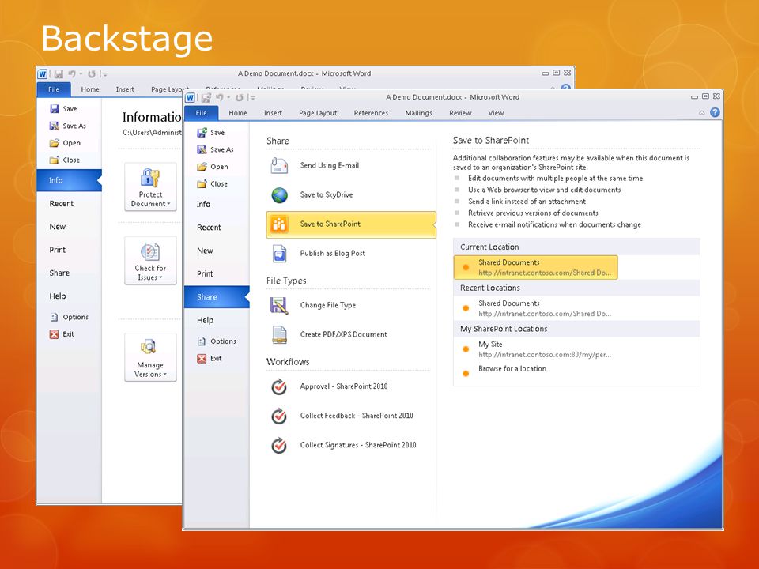Viewport: 759px width, 569px height.
Task: Click Word logo icon in back window title bar
Action: [43, 74]
